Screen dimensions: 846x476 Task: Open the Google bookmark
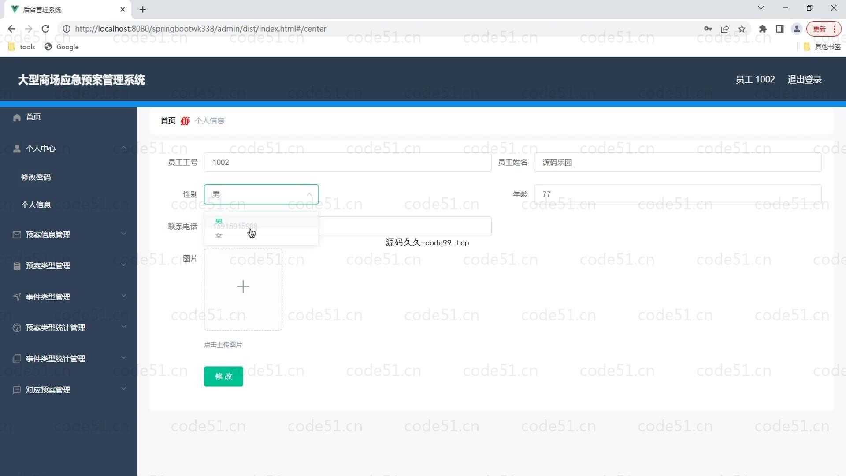61,47
